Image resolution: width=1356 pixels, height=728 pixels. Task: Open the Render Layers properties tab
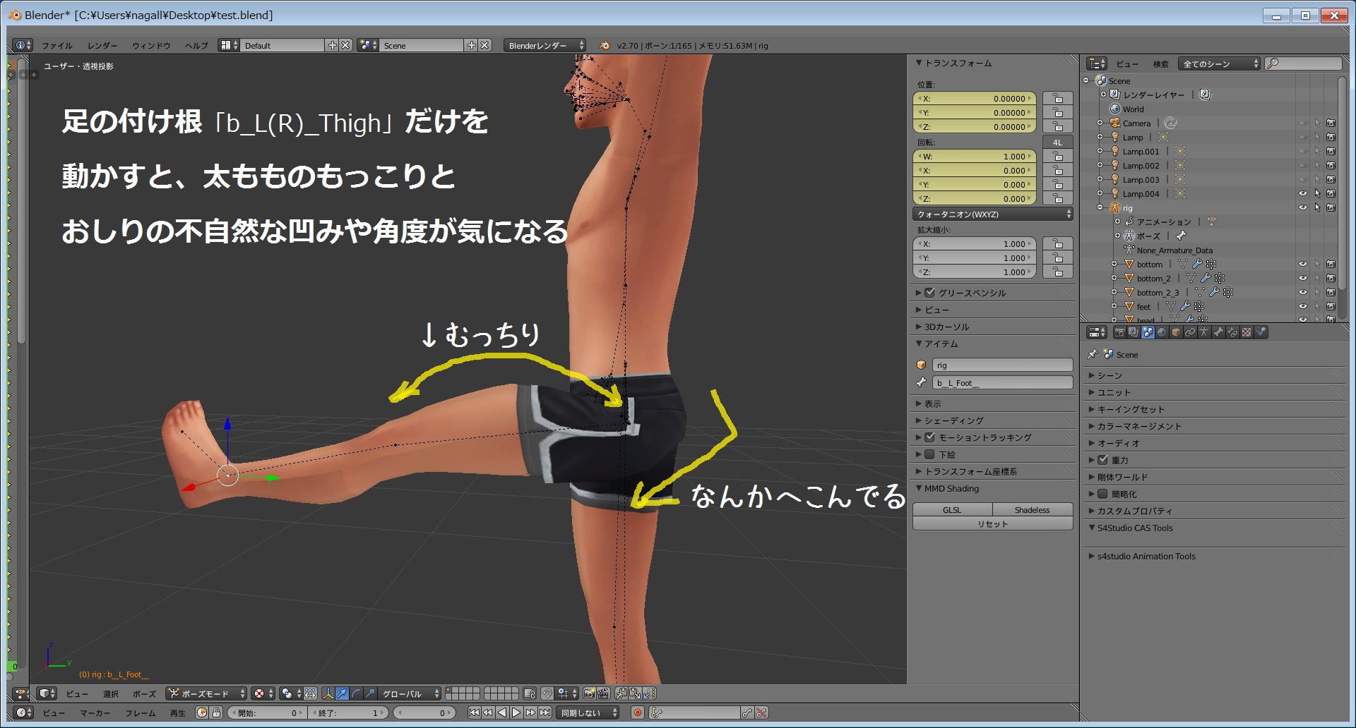click(1134, 332)
